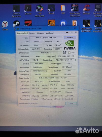The height and width of the screenshot is (137, 102).
Task: Click the Transistors value 3300M
Action: 58,49
